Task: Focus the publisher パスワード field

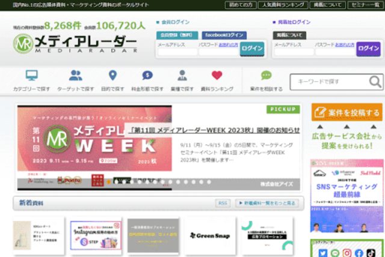Action: [x=335, y=52]
